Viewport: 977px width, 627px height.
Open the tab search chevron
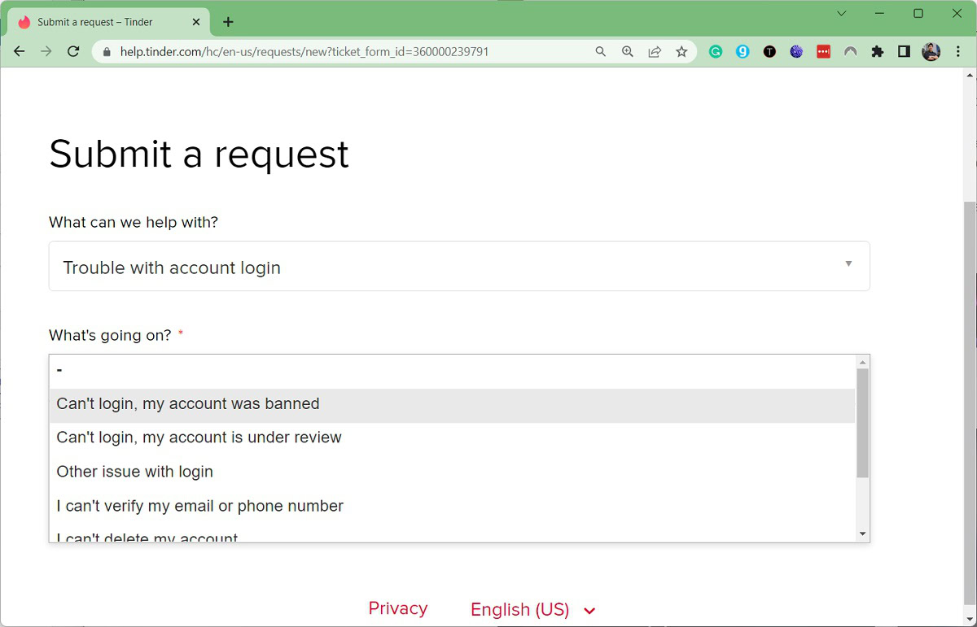[x=842, y=13]
